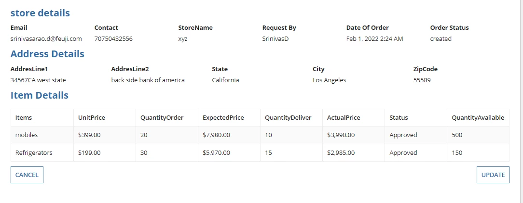Click the ExpectedPrice column header

coord(223,117)
